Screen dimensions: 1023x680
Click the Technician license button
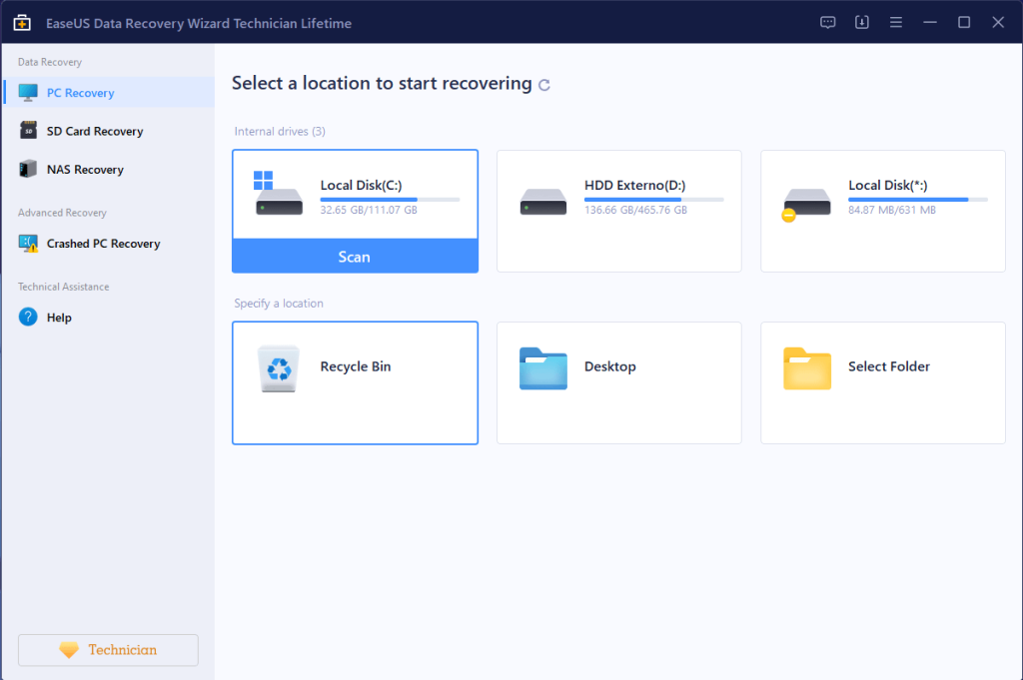108,650
